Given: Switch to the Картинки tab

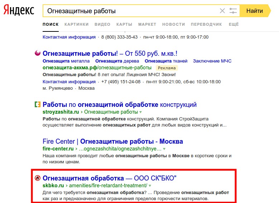Looking at the screenshot, I should point(77,24).
